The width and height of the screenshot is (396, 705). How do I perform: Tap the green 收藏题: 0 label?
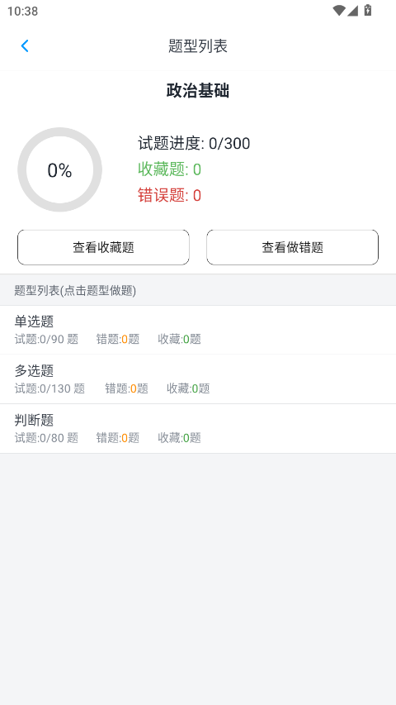point(169,169)
